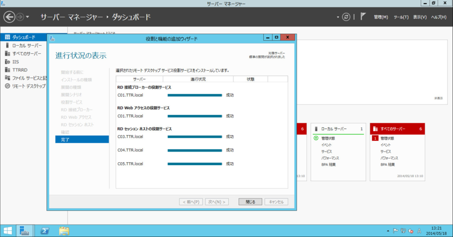Screen dimensions: 453x237
Task: Click the 状態 column header
Action: click(250, 79)
